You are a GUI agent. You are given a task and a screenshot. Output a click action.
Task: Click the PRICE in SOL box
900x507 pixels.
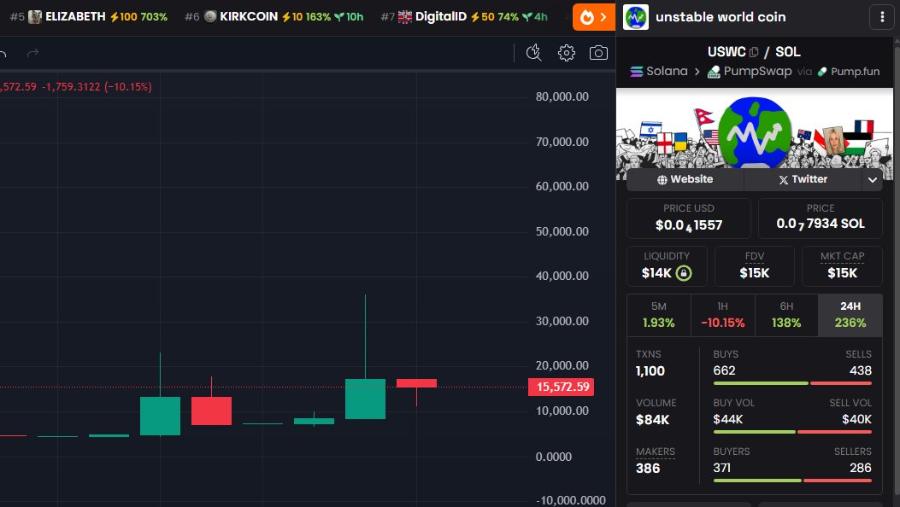pyautogui.click(x=821, y=219)
